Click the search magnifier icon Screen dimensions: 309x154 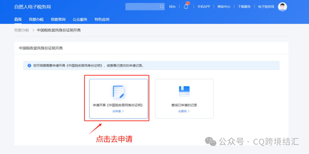click(162, 7)
